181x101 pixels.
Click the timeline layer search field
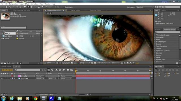pyautogui.click(x=28, y=70)
